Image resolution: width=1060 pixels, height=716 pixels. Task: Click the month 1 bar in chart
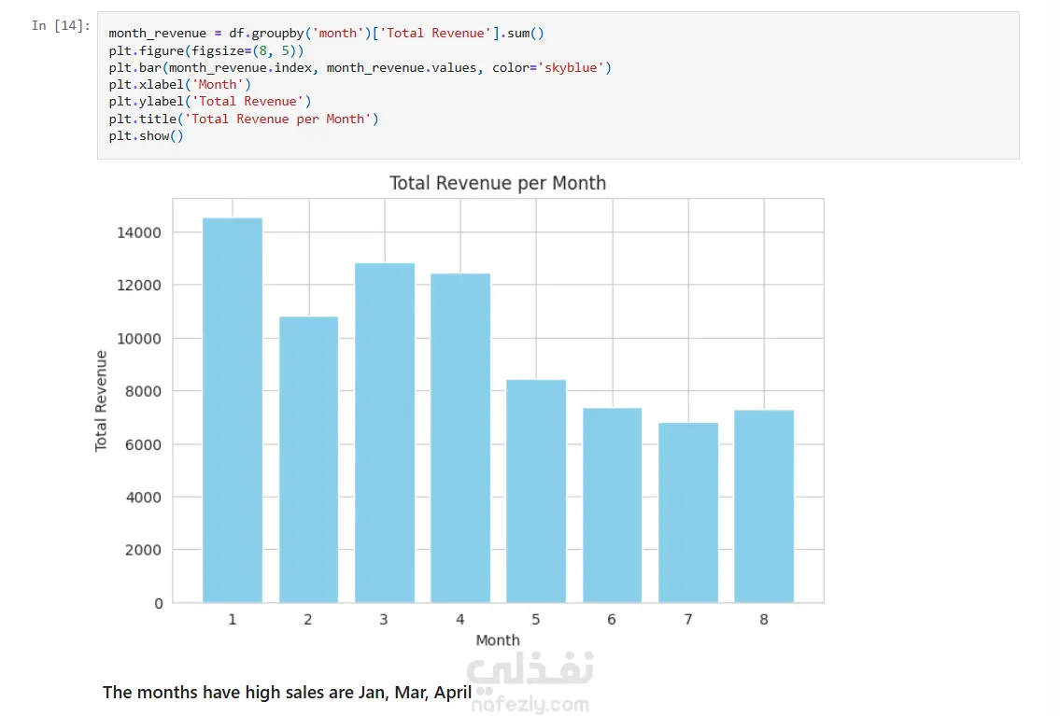pyautogui.click(x=233, y=411)
